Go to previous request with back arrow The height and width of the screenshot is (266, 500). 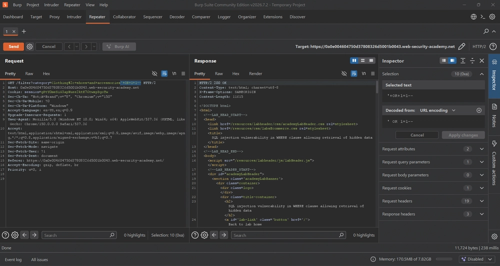click(x=69, y=46)
